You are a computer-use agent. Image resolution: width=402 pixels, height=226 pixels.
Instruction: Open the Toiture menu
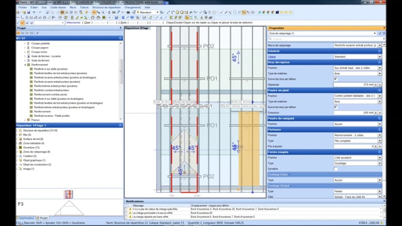[84, 8]
